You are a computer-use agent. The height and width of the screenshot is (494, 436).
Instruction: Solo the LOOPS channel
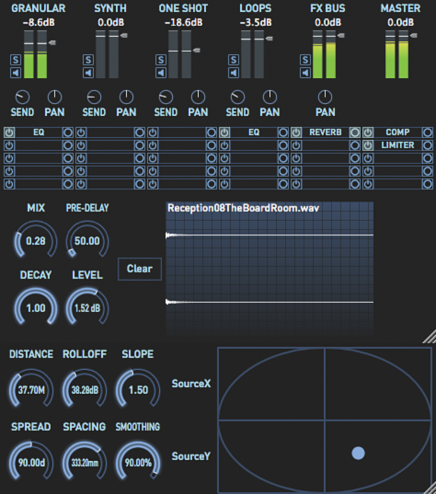233,60
